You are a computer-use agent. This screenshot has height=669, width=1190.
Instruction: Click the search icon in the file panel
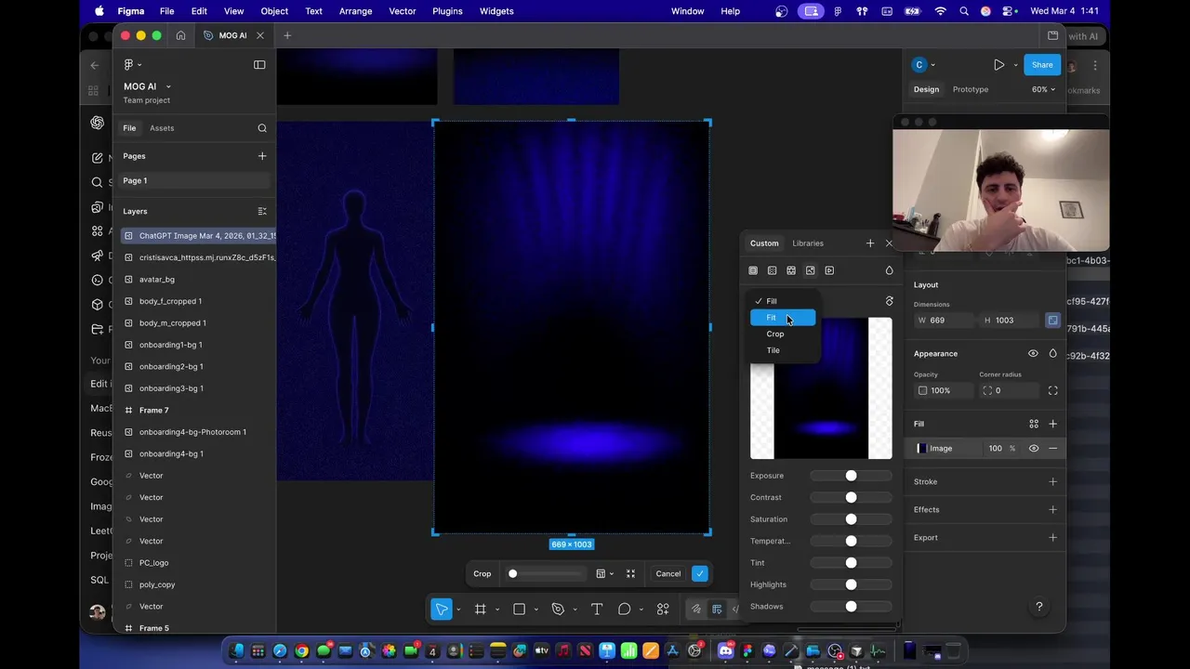coord(262,128)
